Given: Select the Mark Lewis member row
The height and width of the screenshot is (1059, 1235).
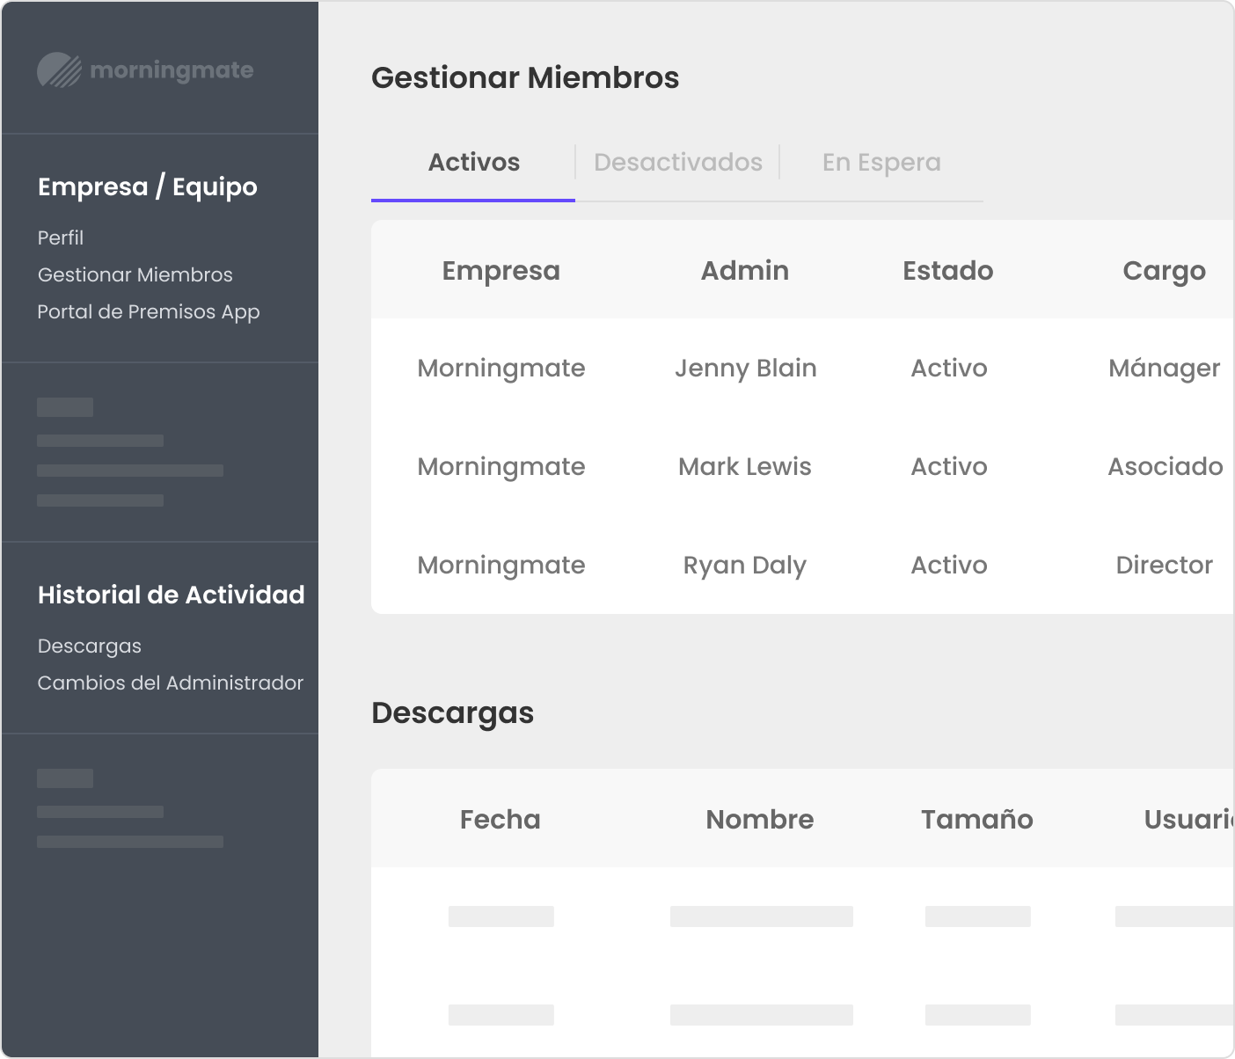Looking at the screenshot, I should [x=744, y=466].
